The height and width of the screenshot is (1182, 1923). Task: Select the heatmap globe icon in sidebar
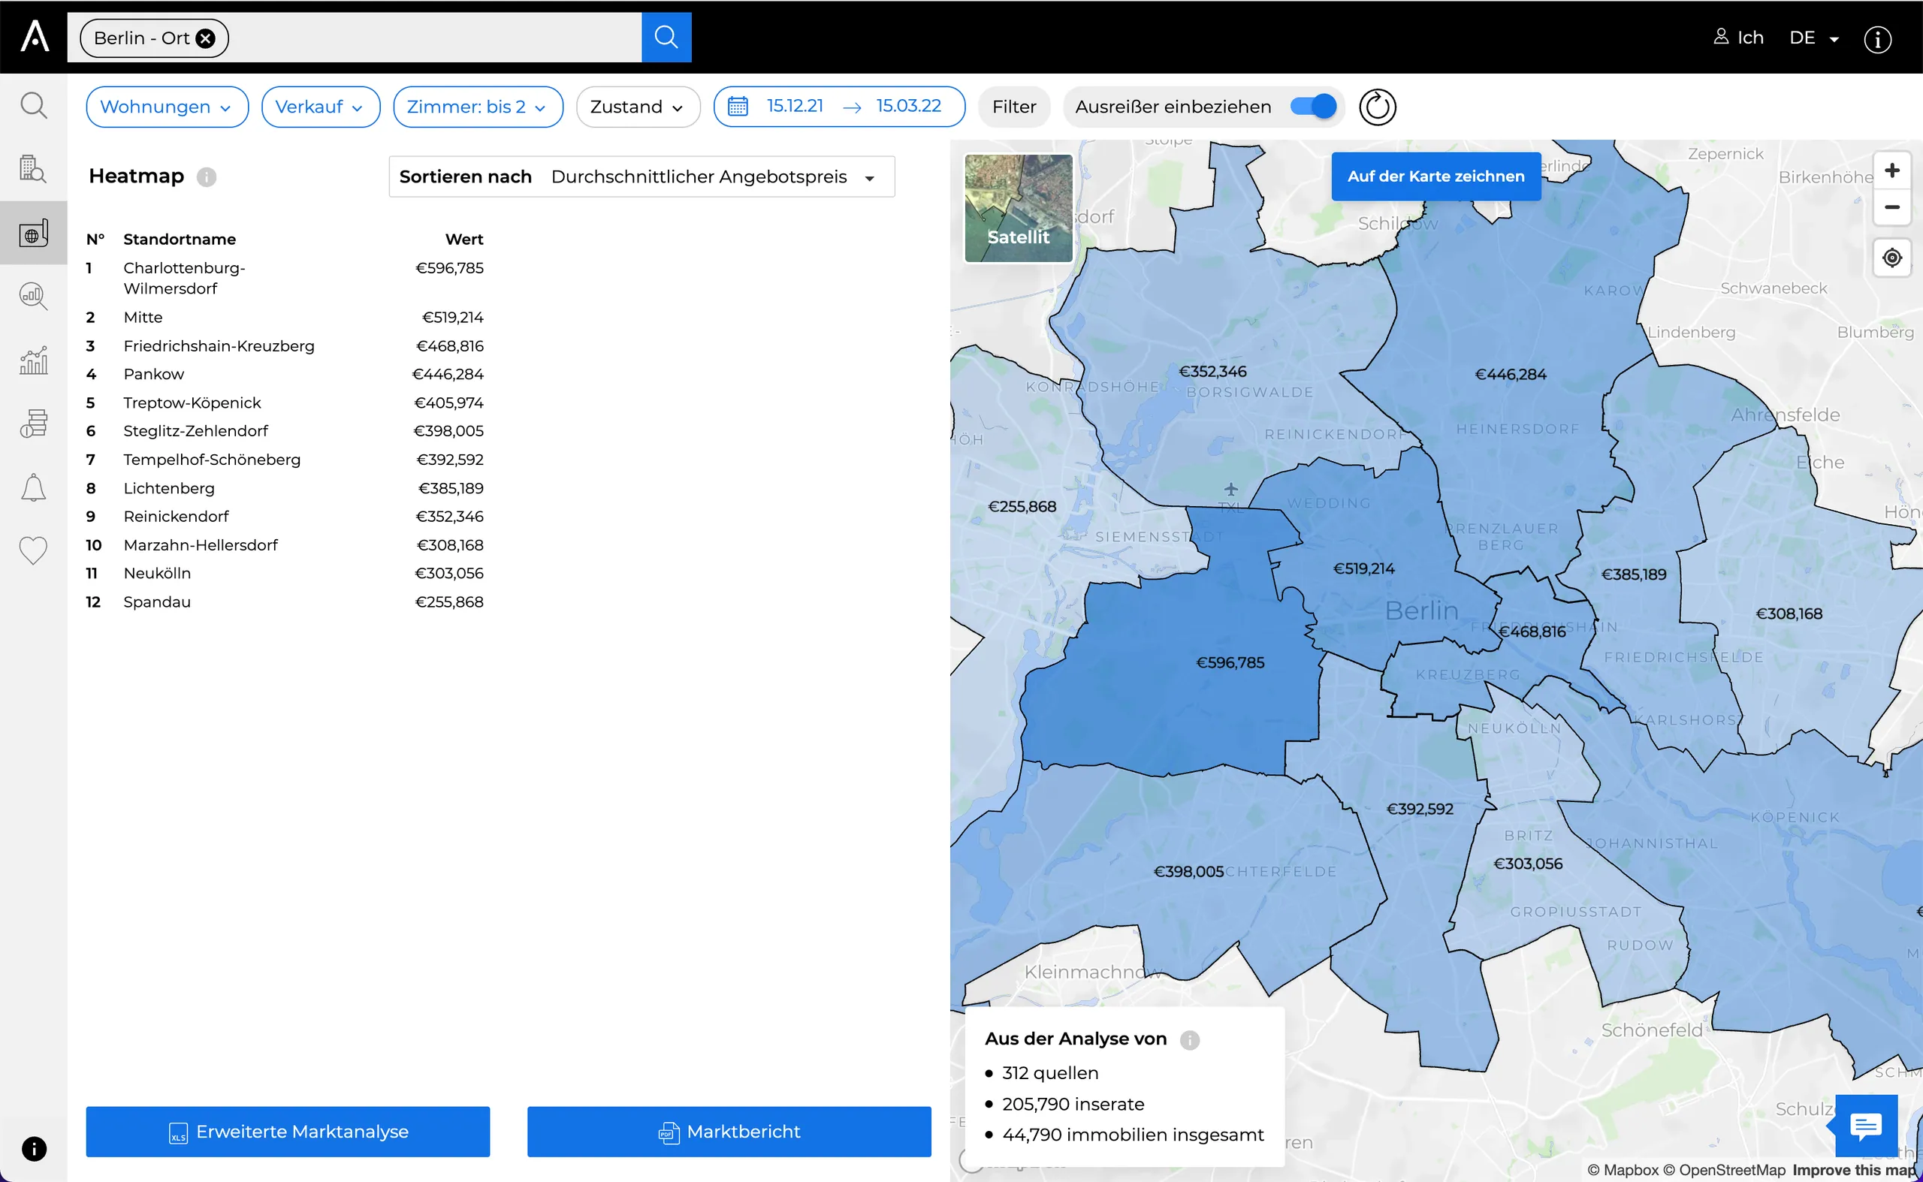[x=33, y=232]
